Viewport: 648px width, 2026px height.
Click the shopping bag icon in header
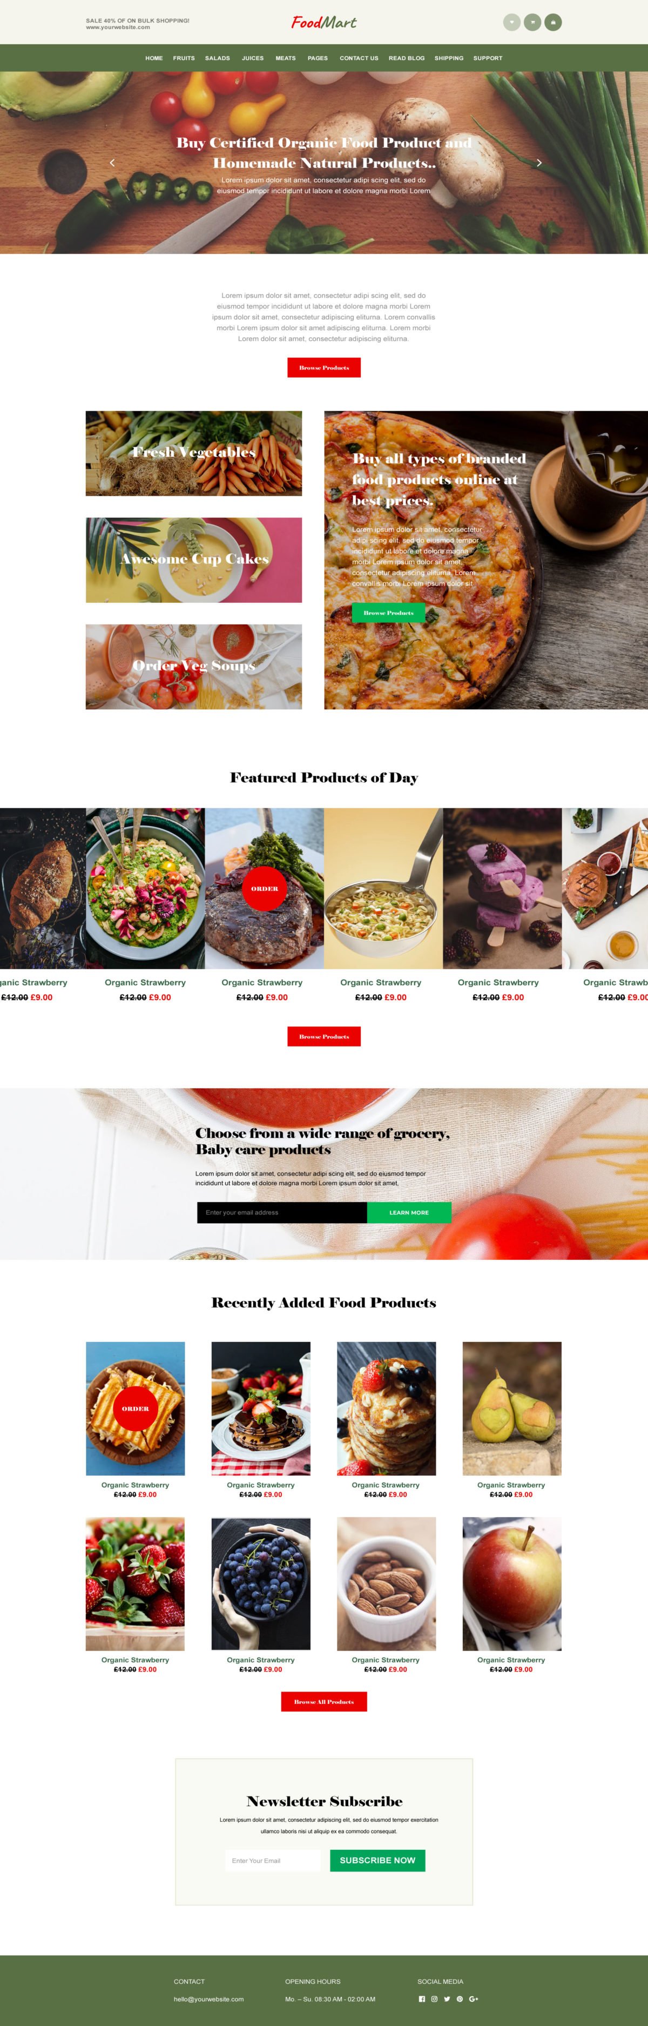point(553,23)
